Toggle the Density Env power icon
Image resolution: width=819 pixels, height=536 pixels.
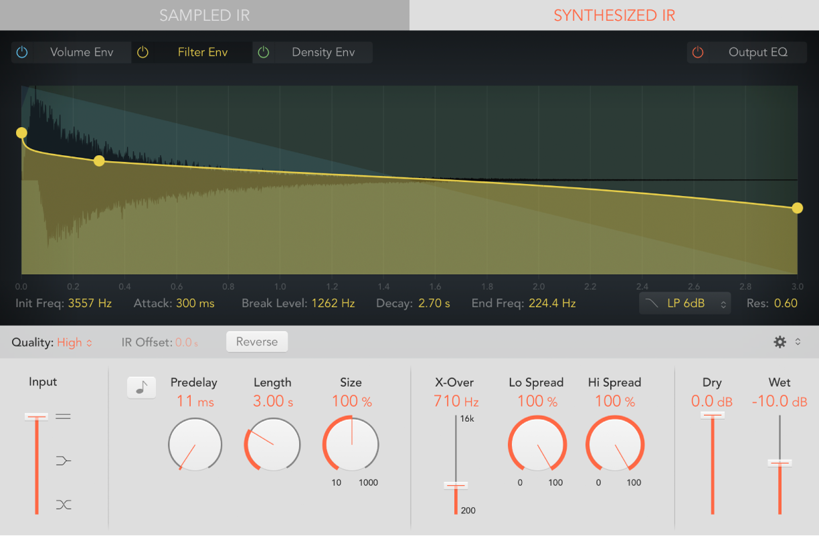264,52
